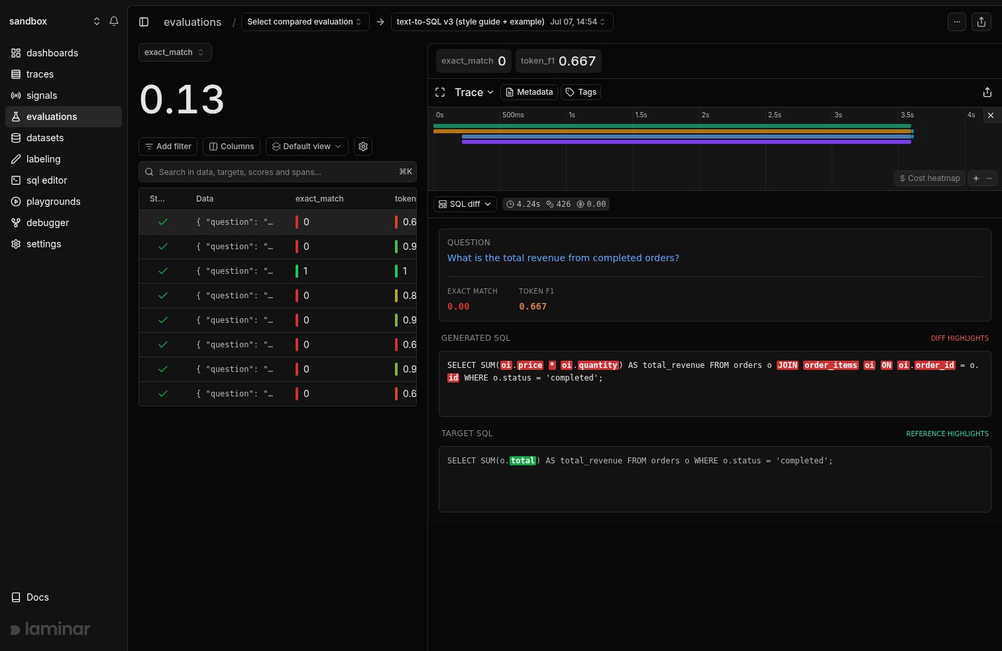This screenshot has height=651, width=1002.
Task: Click the 4.24s duration stat
Action: (523, 204)
